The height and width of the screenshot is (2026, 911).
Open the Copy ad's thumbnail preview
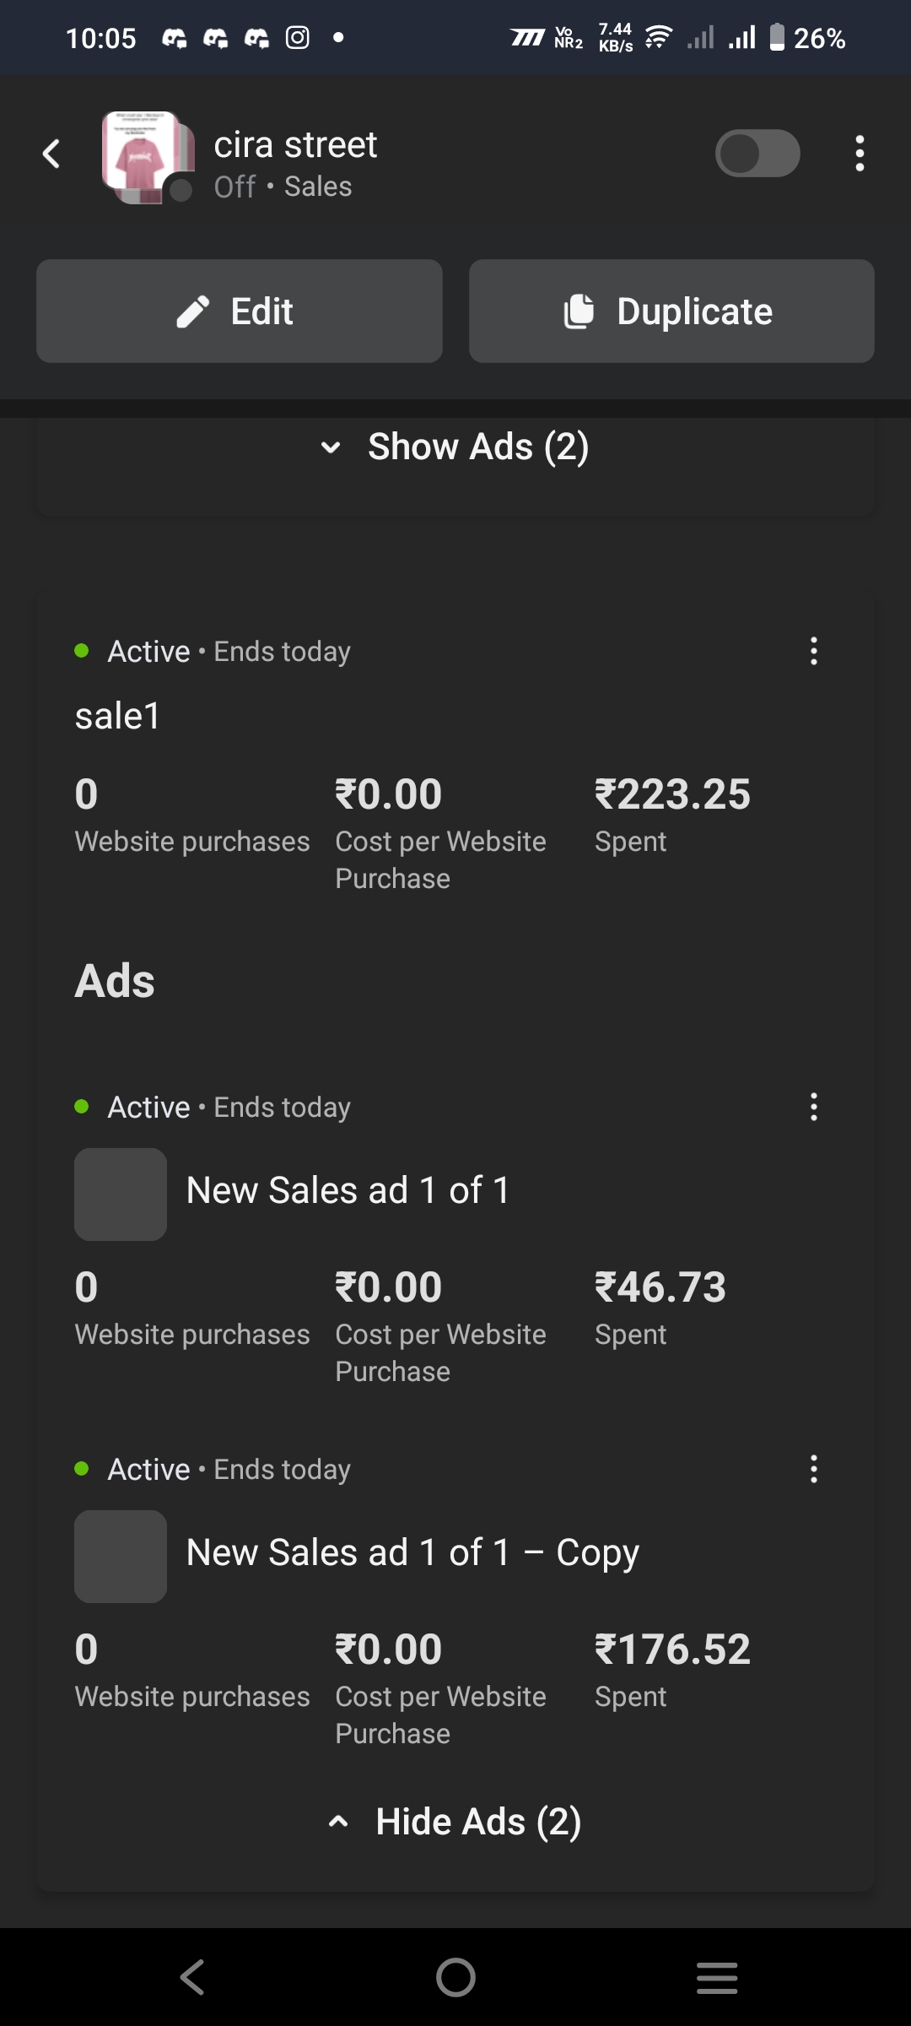[121, 1557]
